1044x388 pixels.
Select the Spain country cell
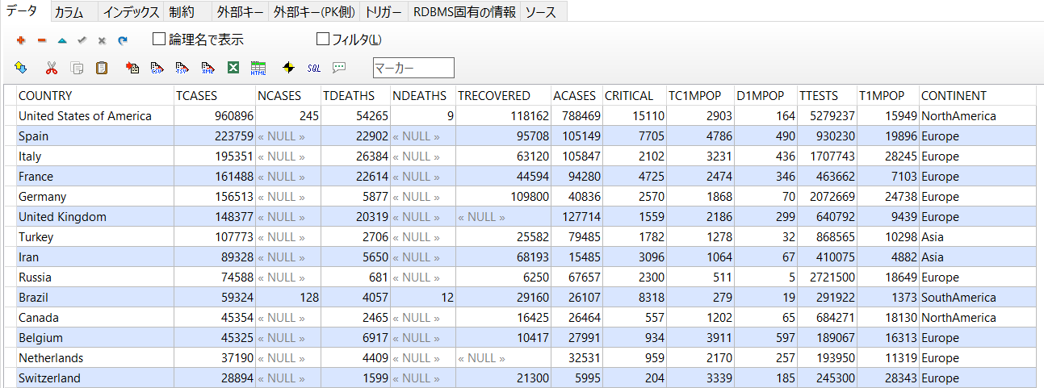(x=95, y=136)
